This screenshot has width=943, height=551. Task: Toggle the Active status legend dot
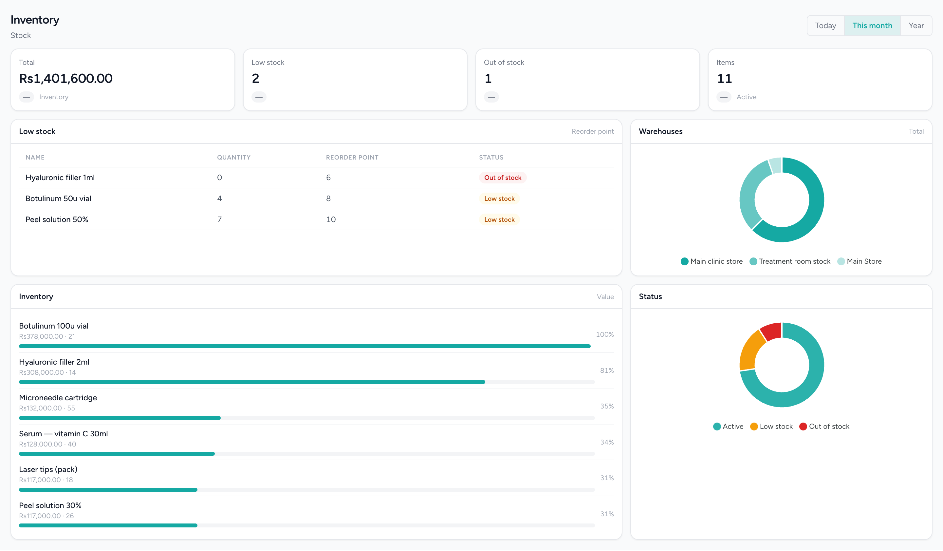(x=717, y=426)
